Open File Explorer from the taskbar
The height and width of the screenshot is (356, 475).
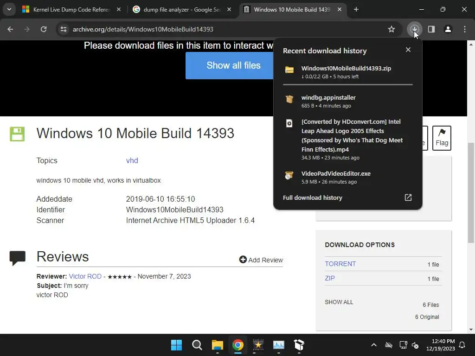[218, 345]
